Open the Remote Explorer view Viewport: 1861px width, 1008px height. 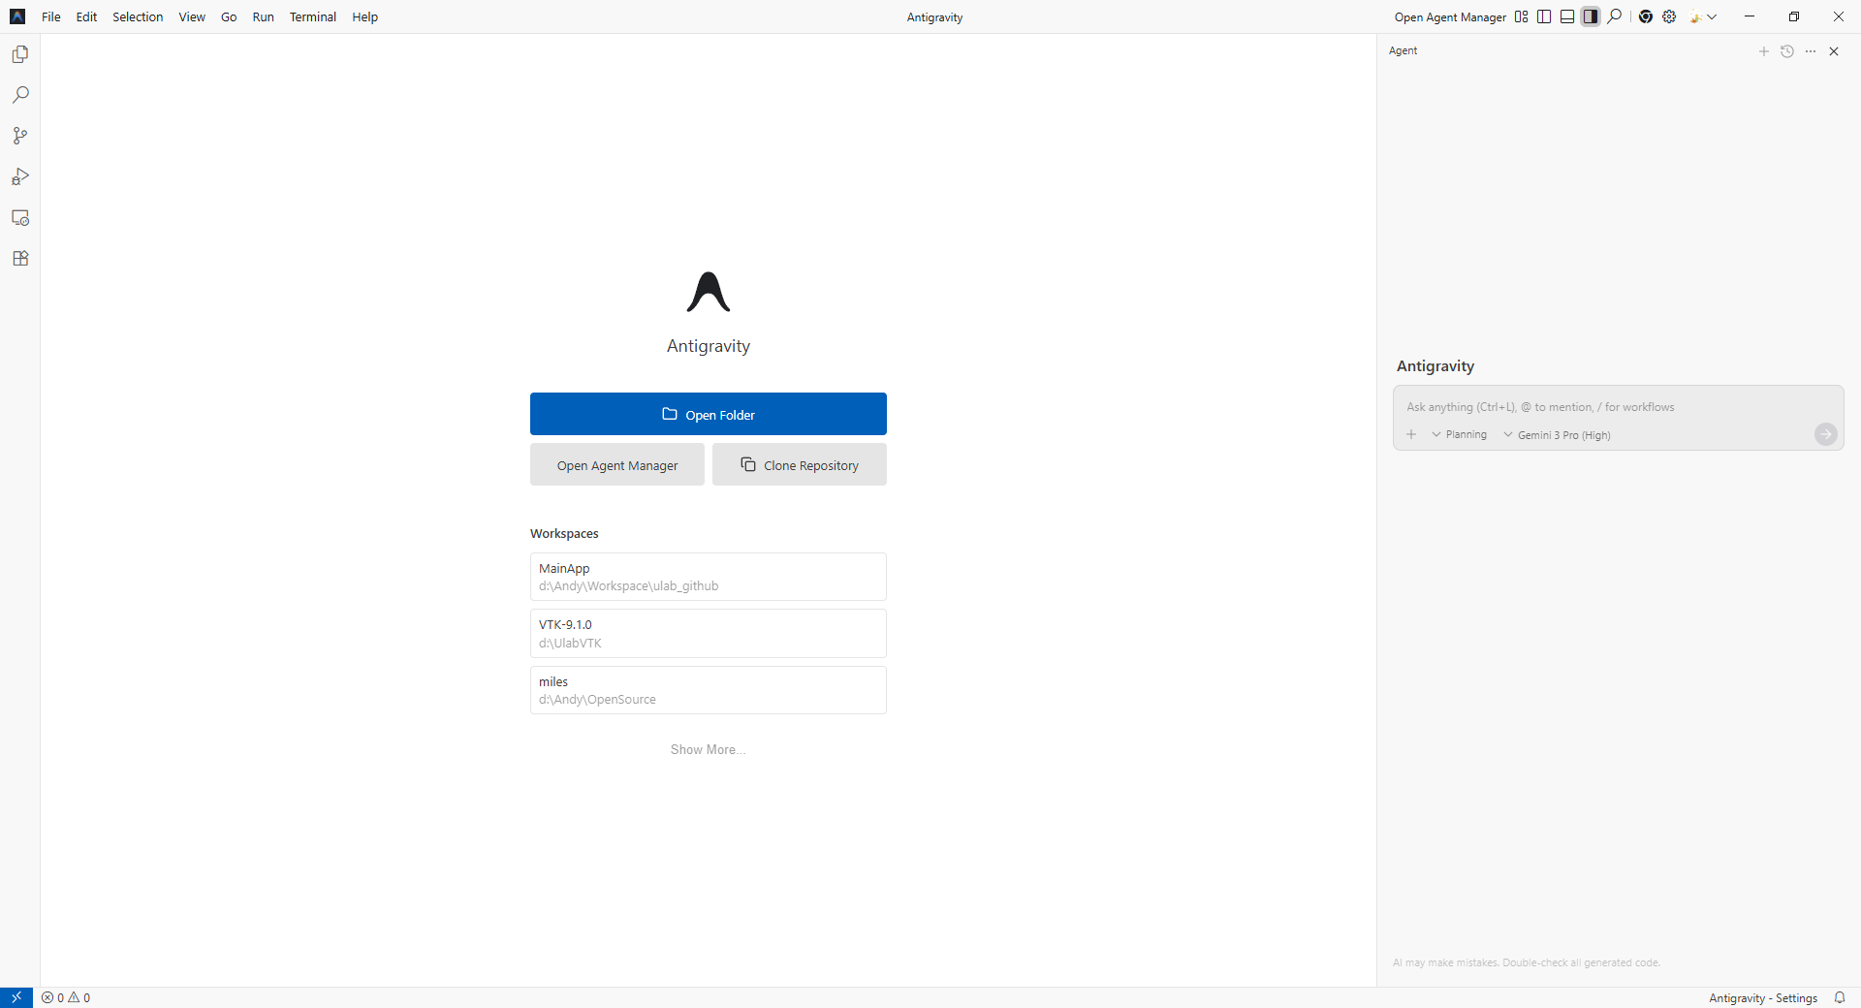coord(20,217)
